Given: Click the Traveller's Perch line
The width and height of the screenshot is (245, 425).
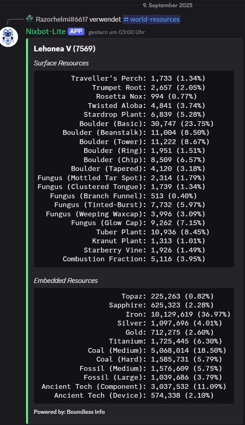Looking at the screenshot, I should (x=138, y=78).
